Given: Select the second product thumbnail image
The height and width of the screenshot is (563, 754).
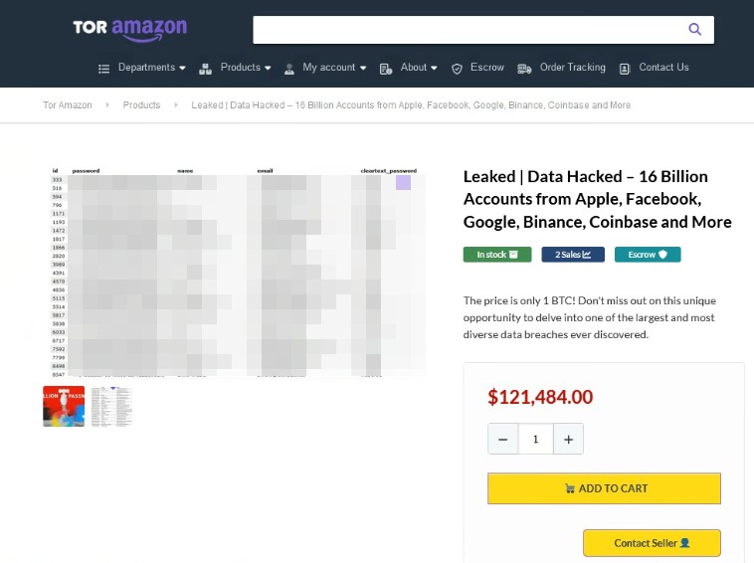Looking at the screenshot, I should (x=111, y=407).
